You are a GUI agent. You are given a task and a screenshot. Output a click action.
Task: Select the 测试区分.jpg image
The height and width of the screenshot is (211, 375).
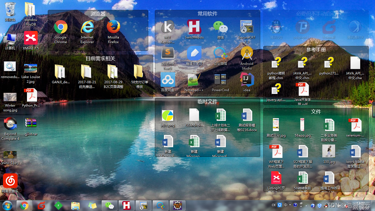coord(276,125)
